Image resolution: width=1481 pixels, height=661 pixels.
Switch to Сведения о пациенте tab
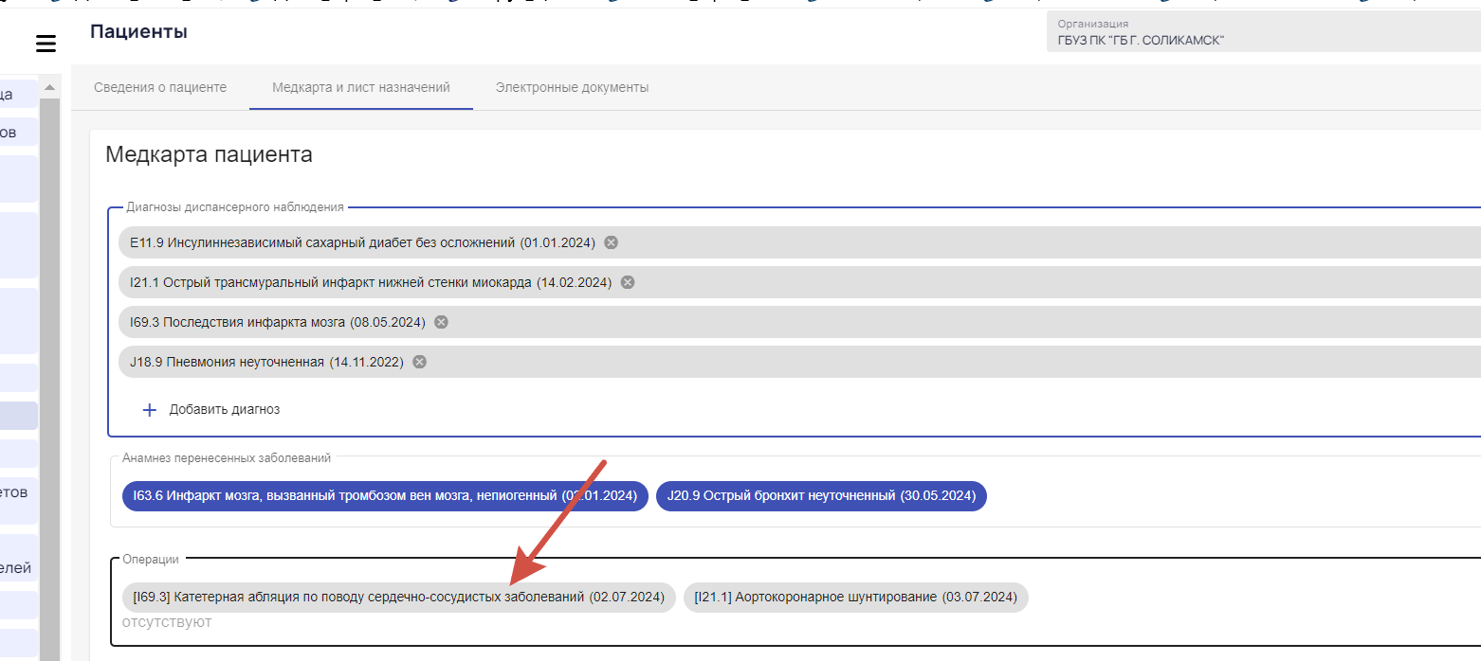point(160,87)
